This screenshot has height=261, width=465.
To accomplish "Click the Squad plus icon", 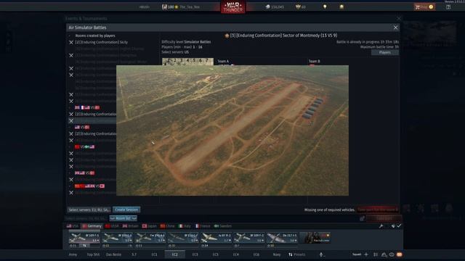I will click(x=366, y=254).
